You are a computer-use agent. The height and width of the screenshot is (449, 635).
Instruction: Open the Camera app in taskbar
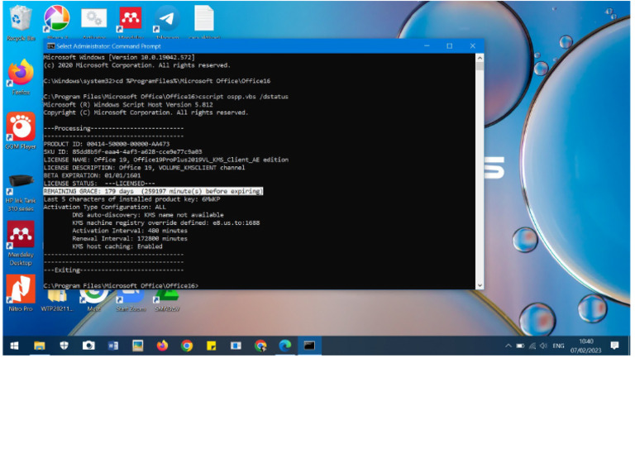88,346
